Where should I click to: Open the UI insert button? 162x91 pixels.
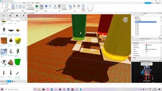click(50, 7)
